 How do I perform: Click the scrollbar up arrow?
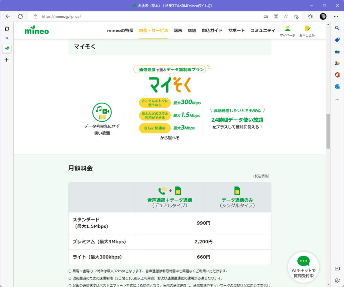click(328, 24)
